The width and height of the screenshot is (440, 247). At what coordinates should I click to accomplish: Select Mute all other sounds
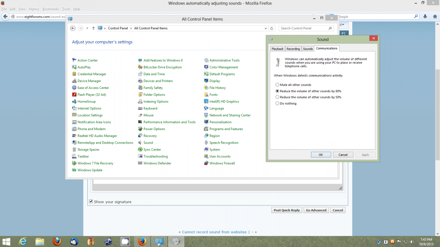[x=277, y=85]
